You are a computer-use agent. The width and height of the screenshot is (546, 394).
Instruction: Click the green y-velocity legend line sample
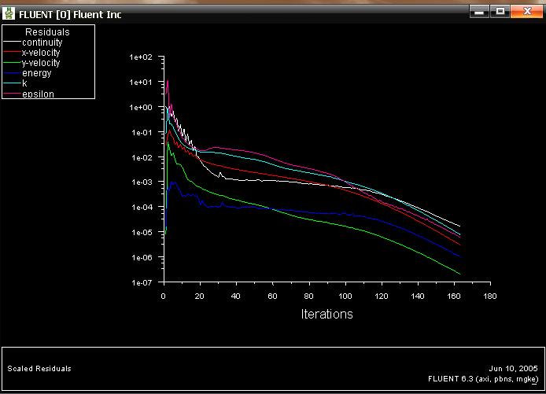pyautogui.click(x=12, y=62)
